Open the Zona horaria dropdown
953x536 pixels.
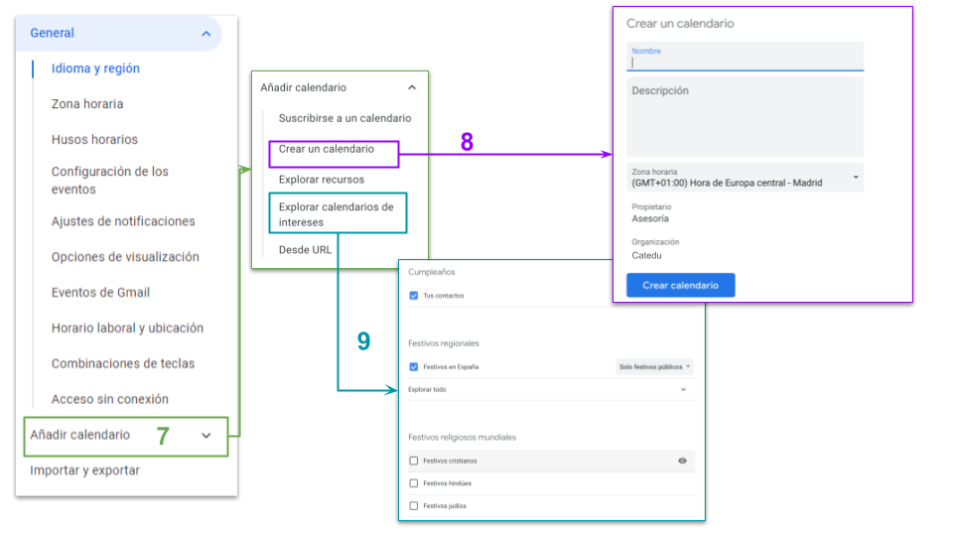(746, 178)
